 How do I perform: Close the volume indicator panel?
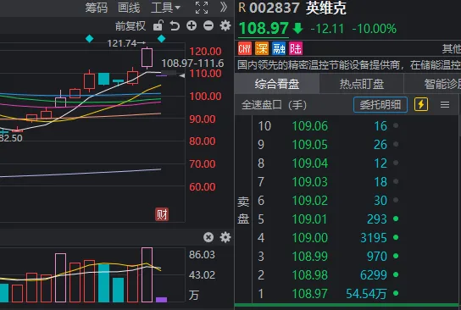pos(208,237)
